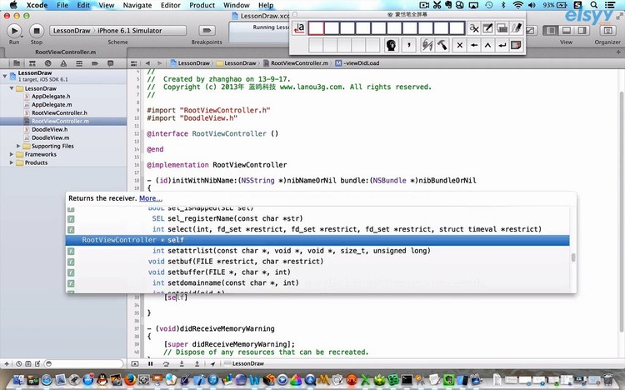Expand the Products folder
Image resolution: width=625 pixels, height=390 pixels.
(12, 162)
